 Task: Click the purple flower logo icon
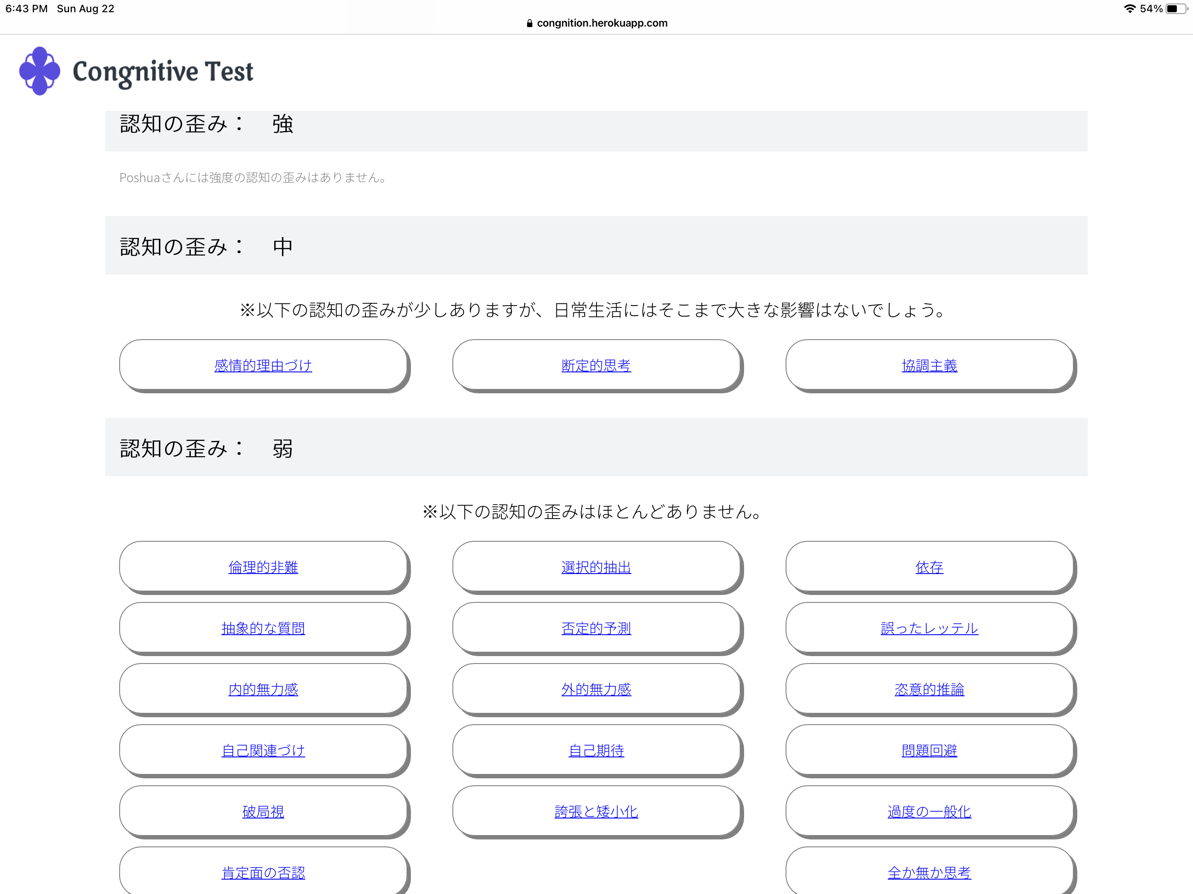coord(39,71)
